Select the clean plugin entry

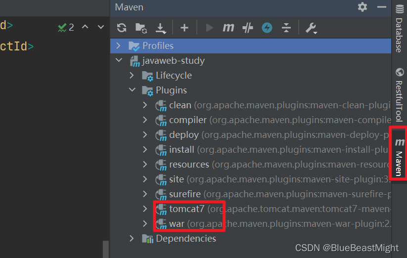pyautogui.click(x=251, y=105)
